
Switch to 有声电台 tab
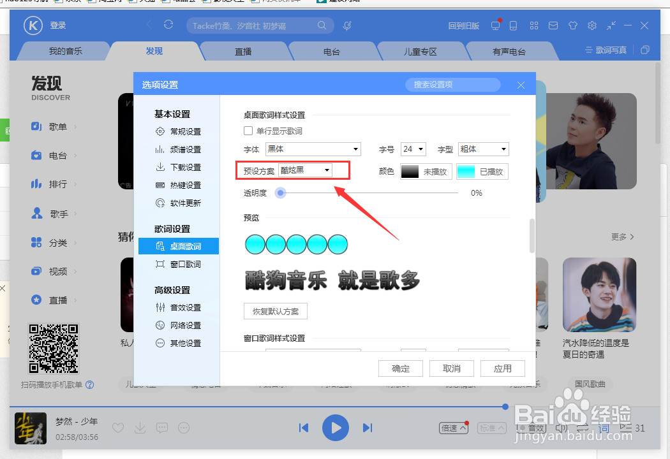coord(509,52)
